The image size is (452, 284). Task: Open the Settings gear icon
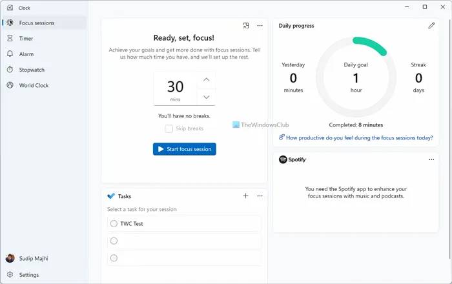click(10, 274)
